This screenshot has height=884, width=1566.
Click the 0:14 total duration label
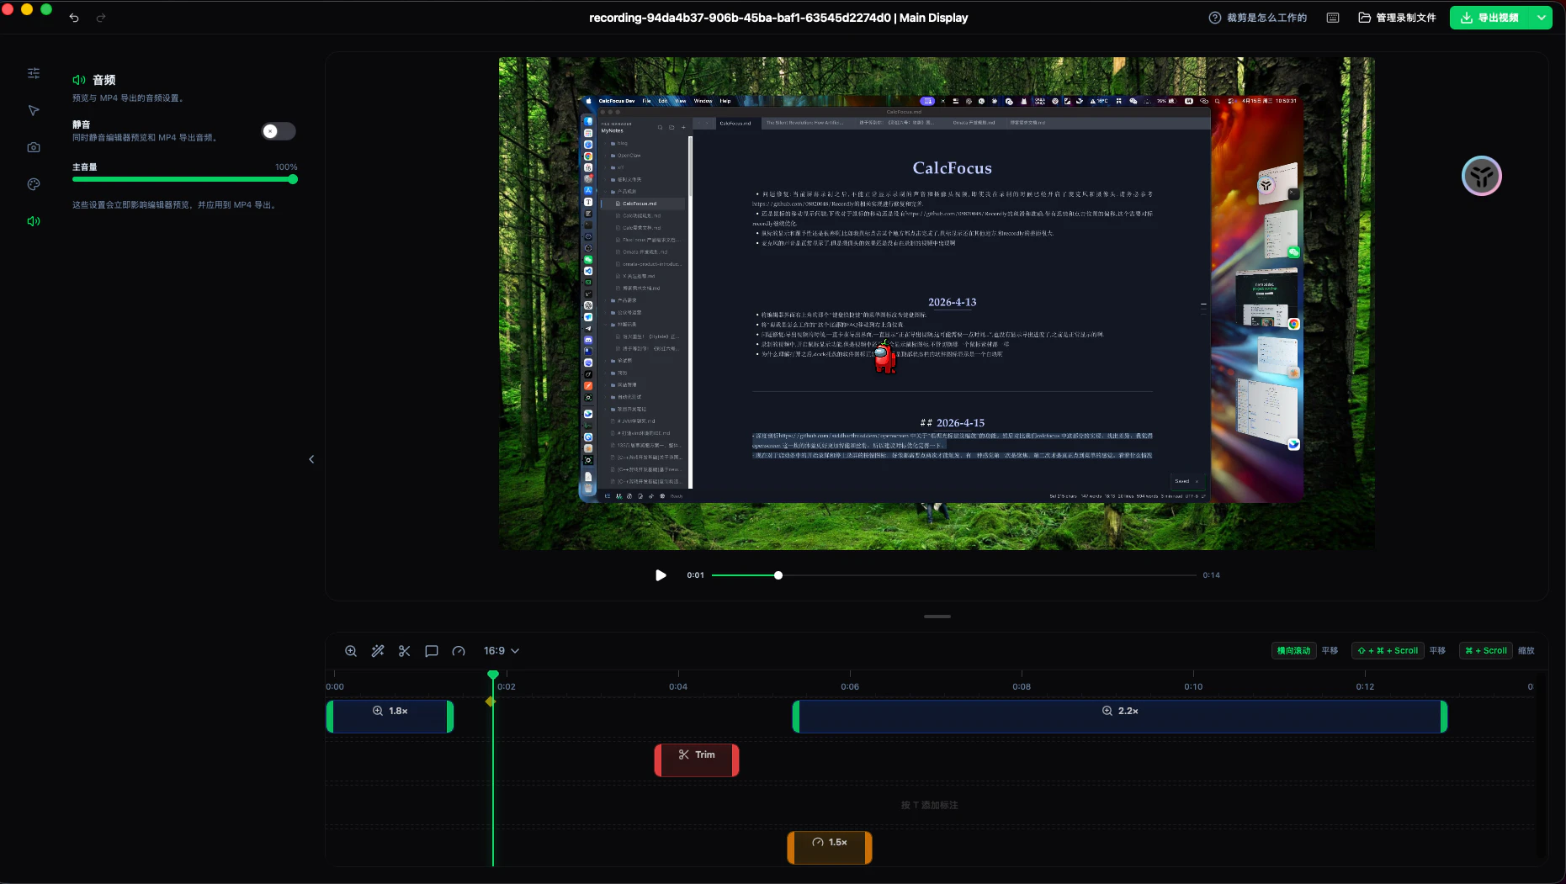[x=1211, y=575]
